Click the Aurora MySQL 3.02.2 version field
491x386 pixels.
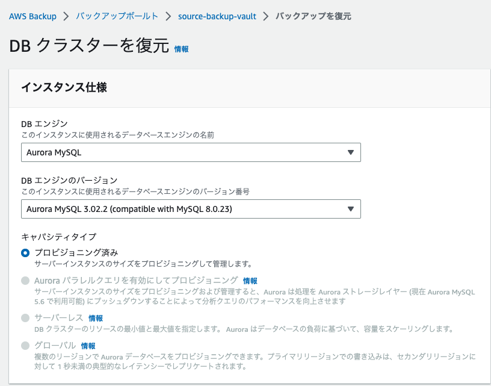(x=193, y=209)
